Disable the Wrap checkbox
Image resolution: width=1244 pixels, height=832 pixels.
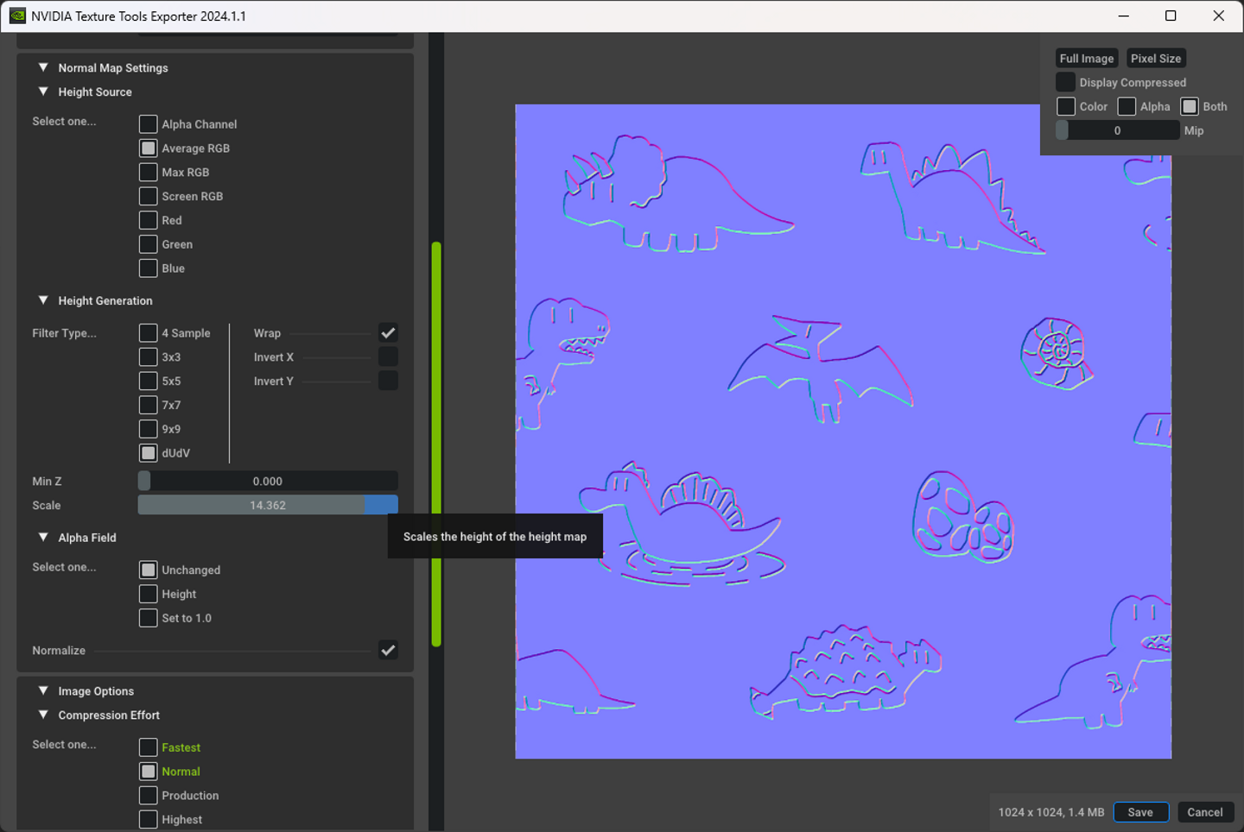coord(388,333)
